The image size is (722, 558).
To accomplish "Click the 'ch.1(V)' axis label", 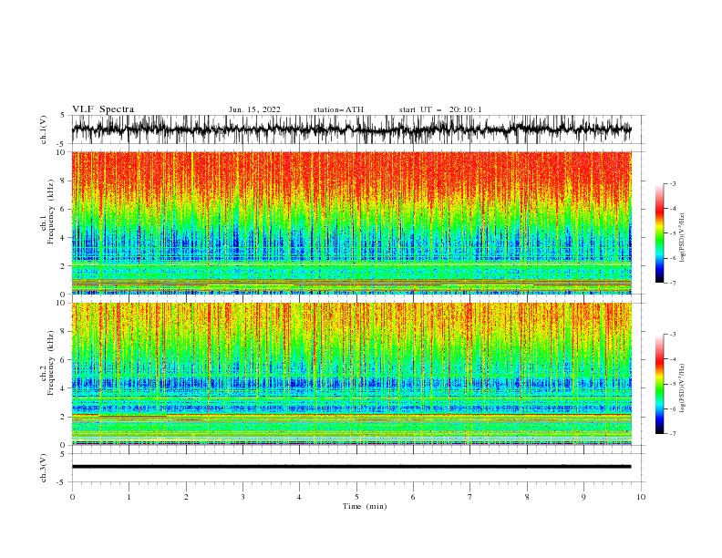I will pos(44,129).
